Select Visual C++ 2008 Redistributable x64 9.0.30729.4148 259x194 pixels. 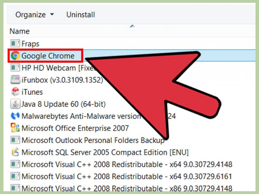click(x=127, y=164)
